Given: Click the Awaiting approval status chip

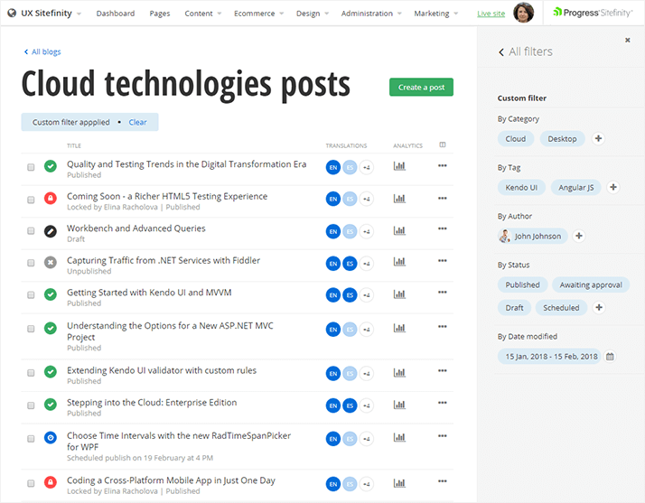Looking at the screenshot, I should 591,284.
